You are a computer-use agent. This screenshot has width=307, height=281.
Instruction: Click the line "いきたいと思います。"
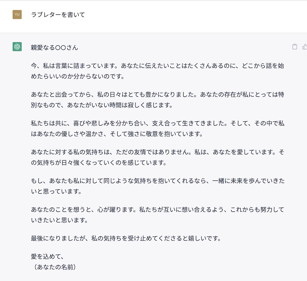point(59,221)
